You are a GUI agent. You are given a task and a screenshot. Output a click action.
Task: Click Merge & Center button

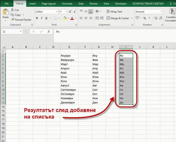pos(118,18)
